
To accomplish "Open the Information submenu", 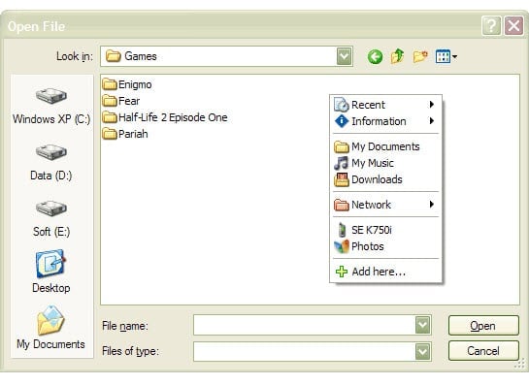I will (x=385, y=121).
